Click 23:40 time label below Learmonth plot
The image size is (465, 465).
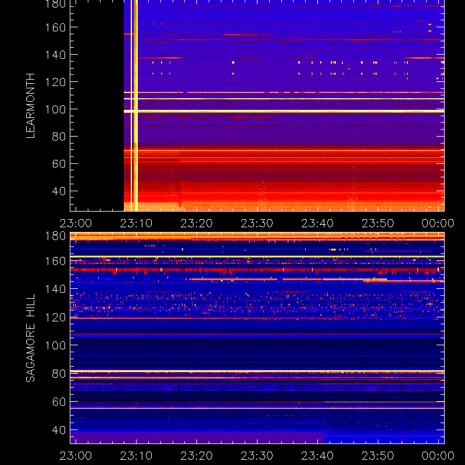pos(317,223)
